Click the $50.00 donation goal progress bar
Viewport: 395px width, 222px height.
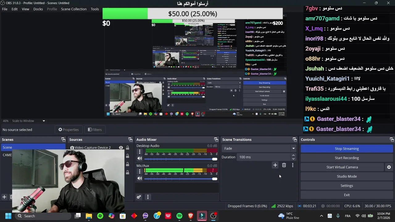pyautogui.click(x=193, y=14)
